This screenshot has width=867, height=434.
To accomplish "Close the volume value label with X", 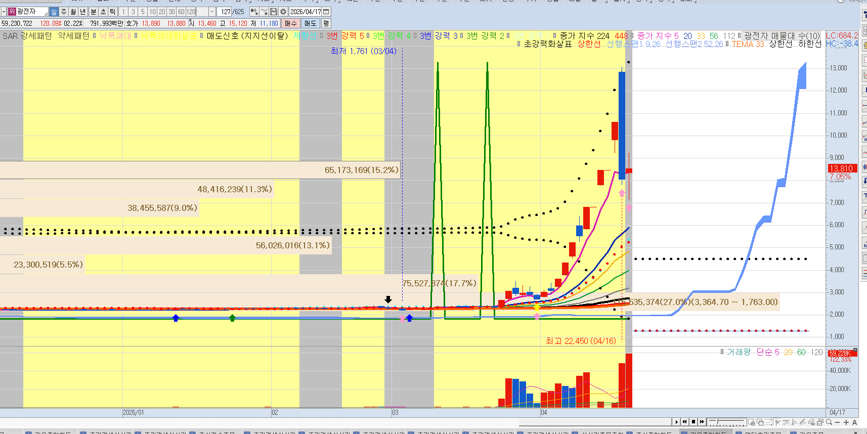I will (x=855, y=350).
